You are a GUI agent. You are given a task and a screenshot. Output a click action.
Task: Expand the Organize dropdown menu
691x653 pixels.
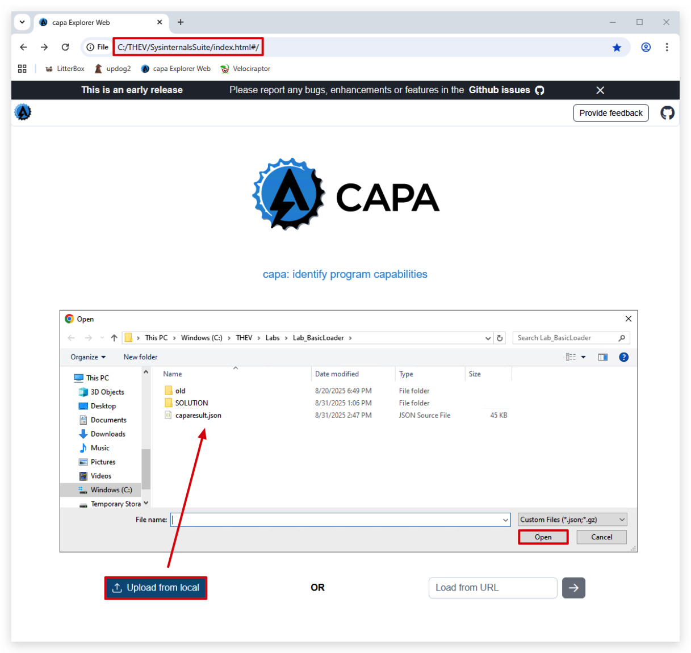pyautogui.click(x=88, y=357)
